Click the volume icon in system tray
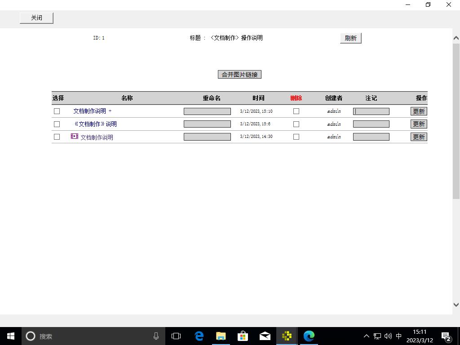460x345 pixels. pyautogui.click(x=388, y=336)
